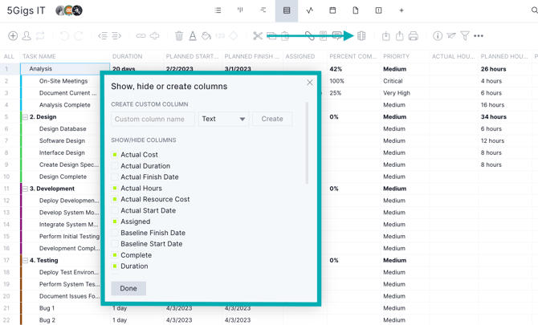Uncheck the Actual Resource Cost checkbox

pyautogui.click(x=115, y=199)
